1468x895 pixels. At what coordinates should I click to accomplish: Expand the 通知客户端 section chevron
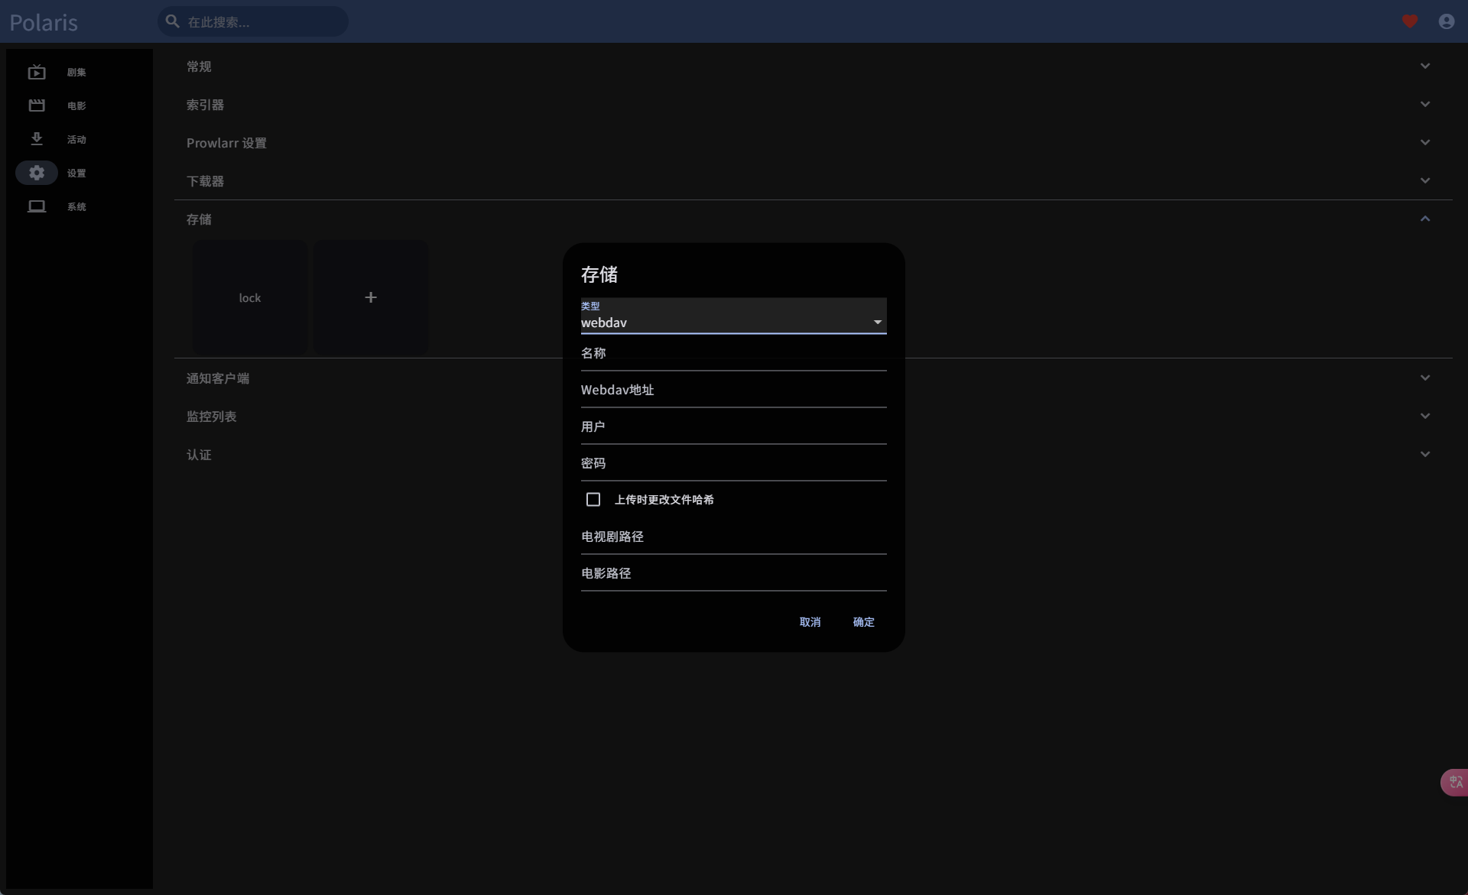[x=1425, y=378]
